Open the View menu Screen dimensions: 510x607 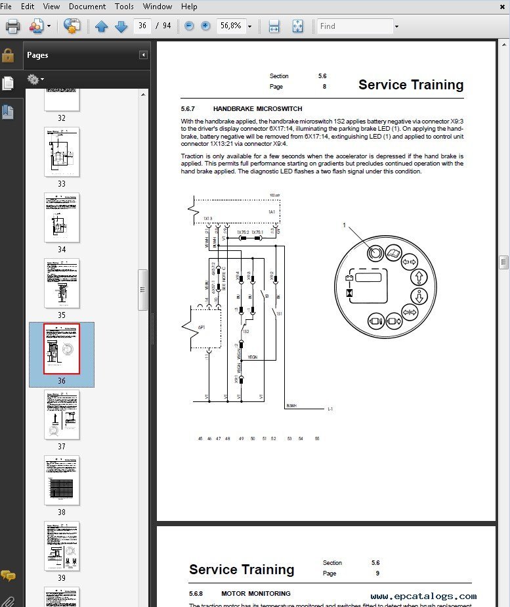(x=51, y=7)
